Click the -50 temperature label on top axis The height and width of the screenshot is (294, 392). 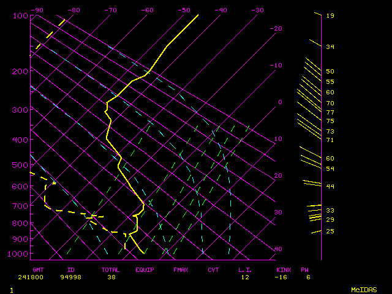pyautogui.click(x=184, y=10)
